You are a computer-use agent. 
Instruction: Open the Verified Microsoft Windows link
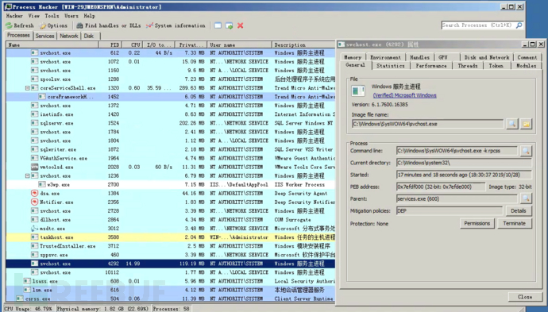(405, 95)
